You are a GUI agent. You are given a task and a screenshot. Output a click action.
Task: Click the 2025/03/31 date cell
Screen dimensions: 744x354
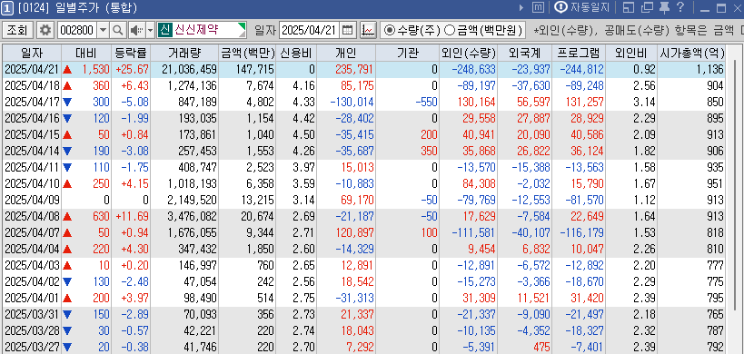31,315
